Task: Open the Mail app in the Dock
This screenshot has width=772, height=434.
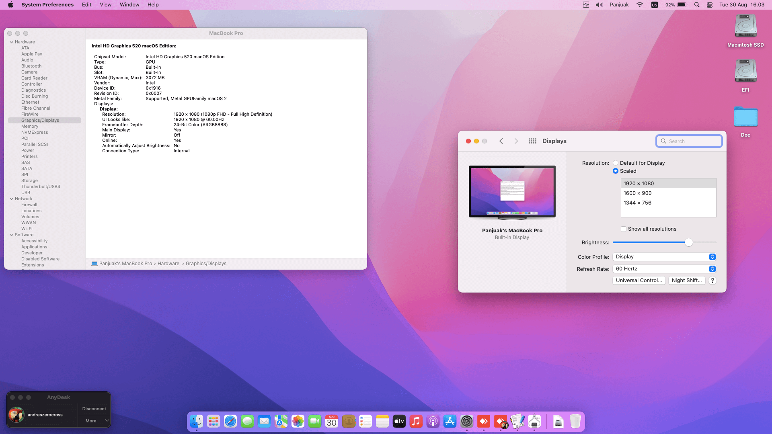Action: click(264, 421)
